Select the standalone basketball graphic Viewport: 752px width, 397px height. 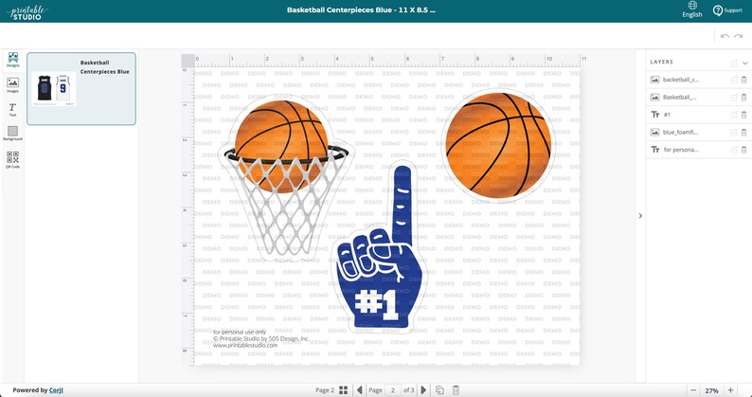click(x=498, y=145)
